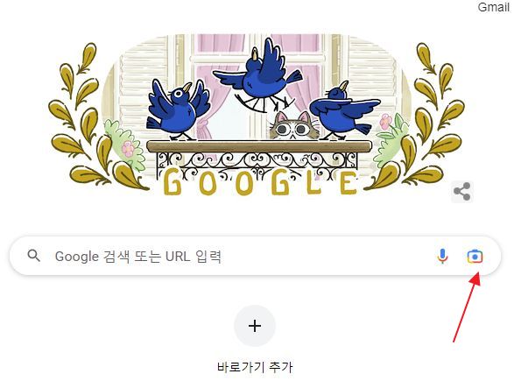Click the pink flower on left bush
Viewport: 514px width, 381px height.
click(x=128, y=149)
